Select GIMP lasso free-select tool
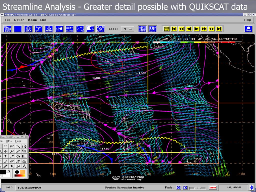 (12, 146)
